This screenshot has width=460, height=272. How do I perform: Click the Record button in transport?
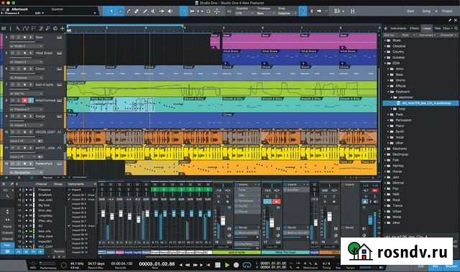pyautogui.click(x=236, y=265)
